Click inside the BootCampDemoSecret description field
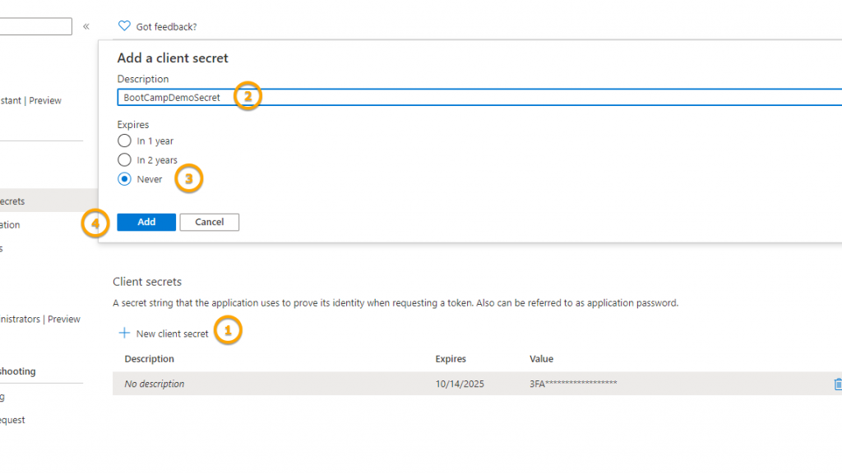 (247, 97)
